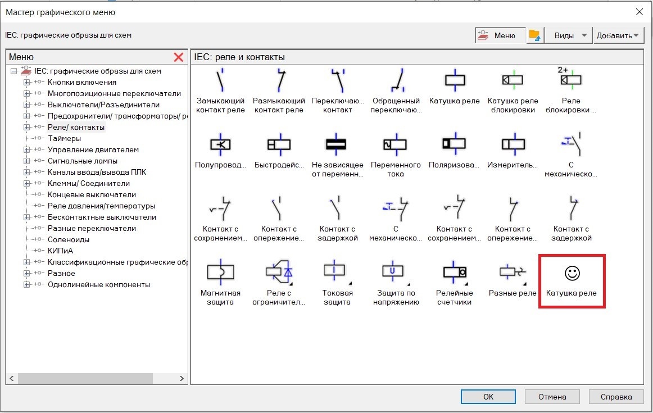Select the smiley-face Катушка реле icon
The width and height of the screenshot is (653, 413).
pos(572,274)
